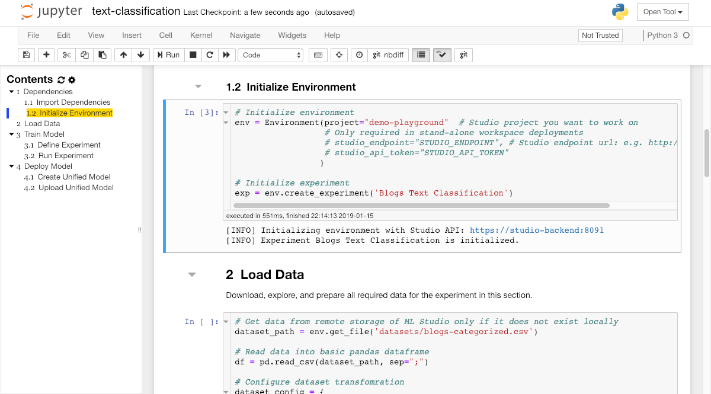Toggle the spellchecker toolbar button

point(442,55)
